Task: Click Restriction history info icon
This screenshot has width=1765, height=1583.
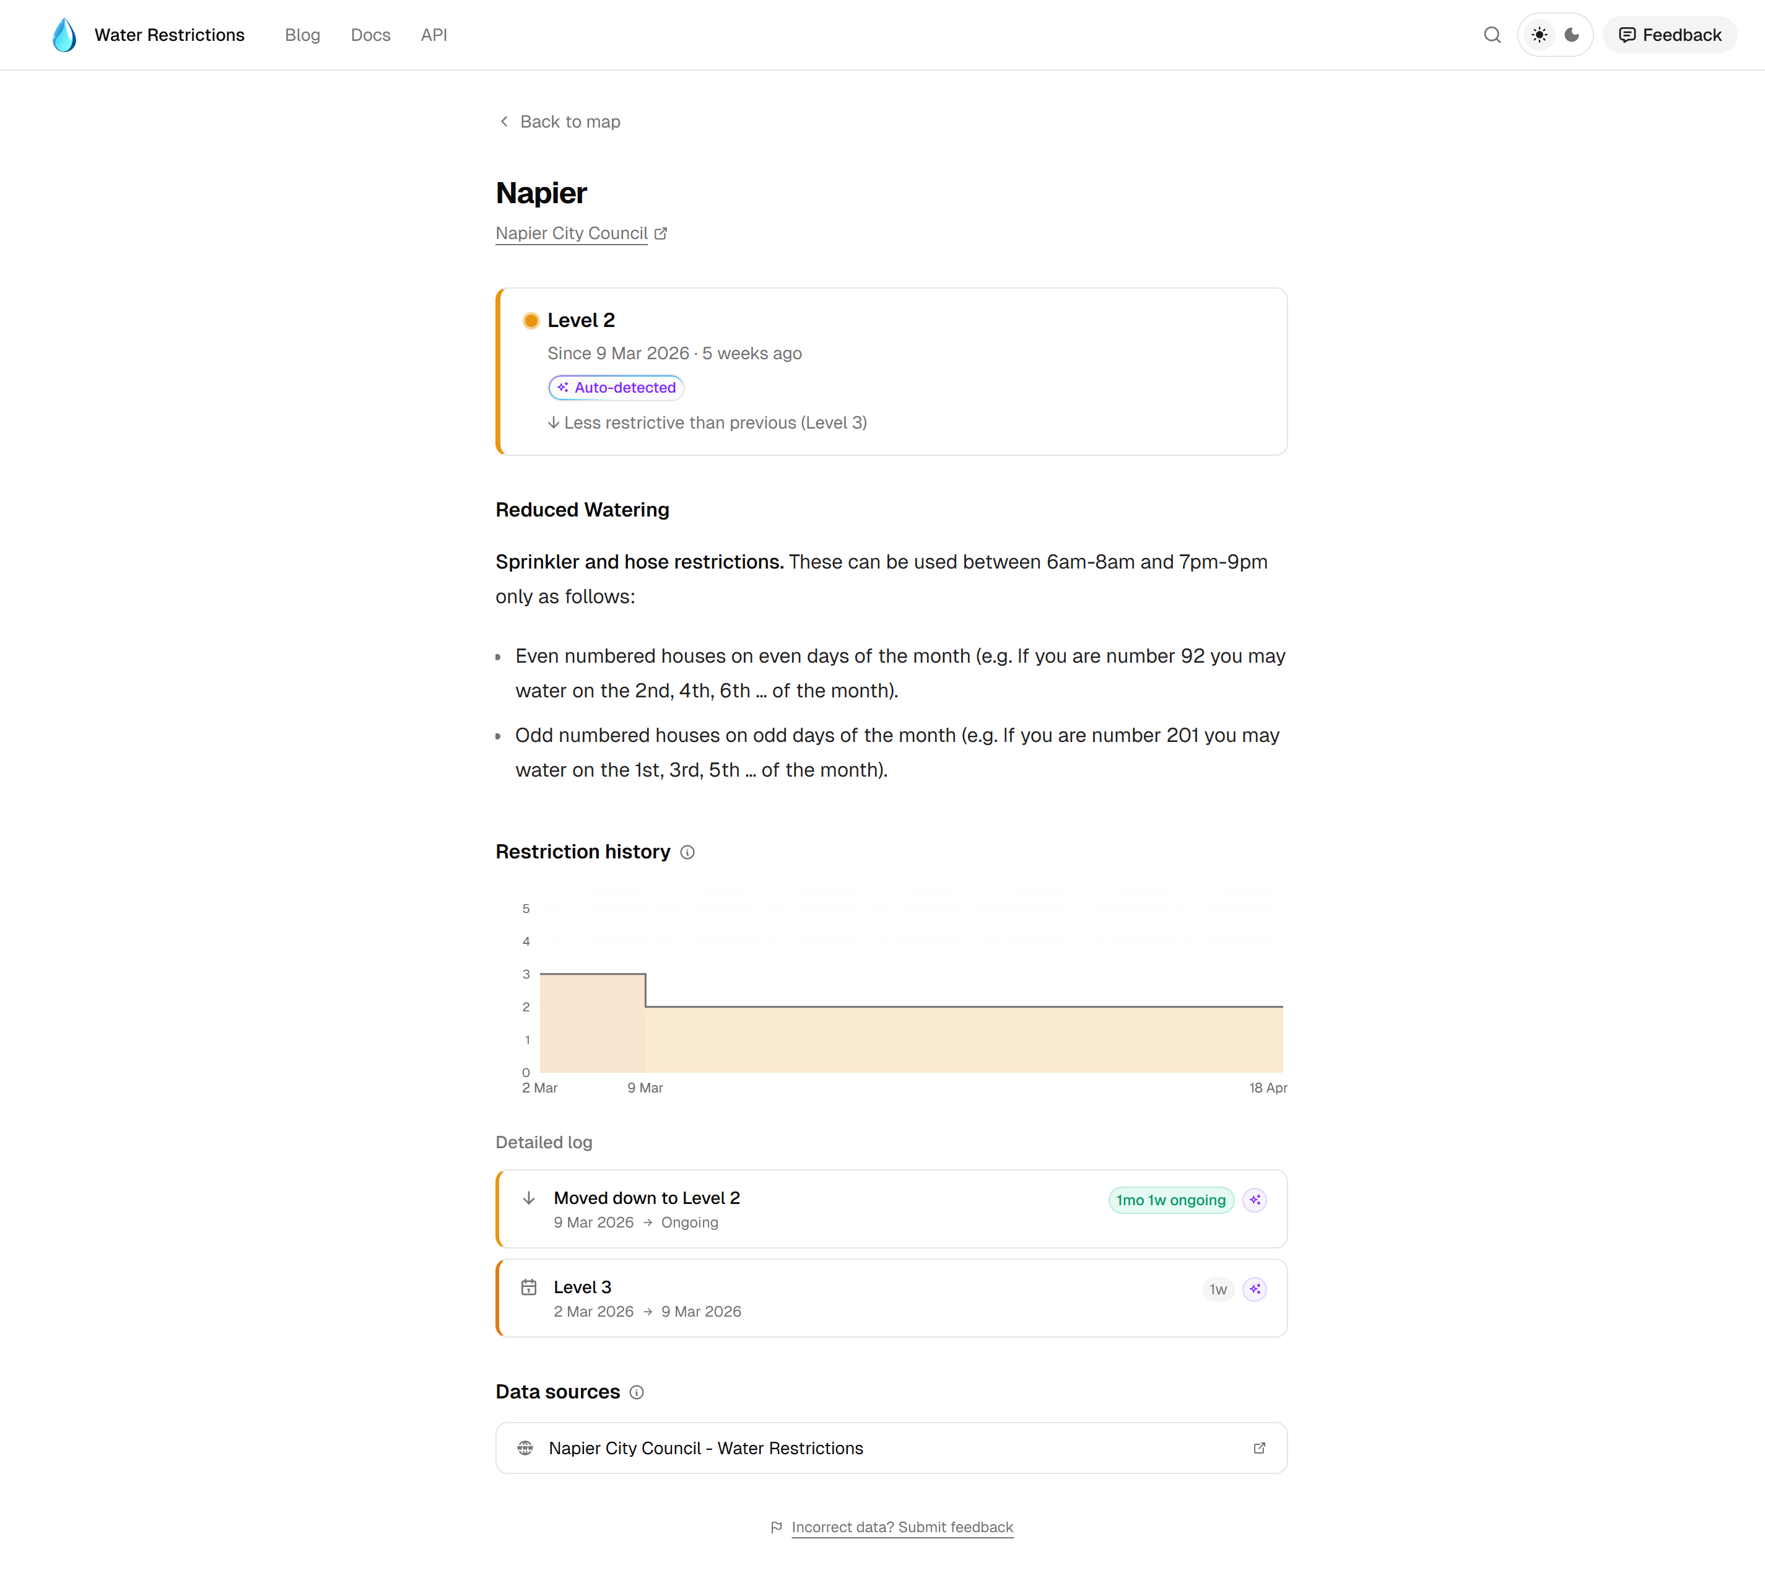Action: (687, 852)
